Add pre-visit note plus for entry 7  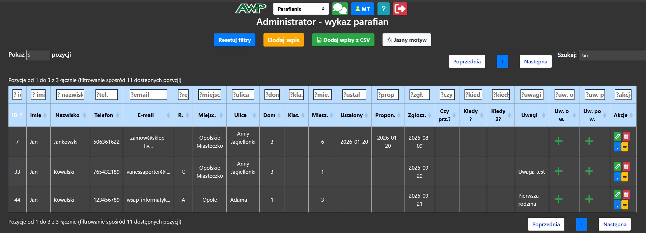(x=559, y=141)
